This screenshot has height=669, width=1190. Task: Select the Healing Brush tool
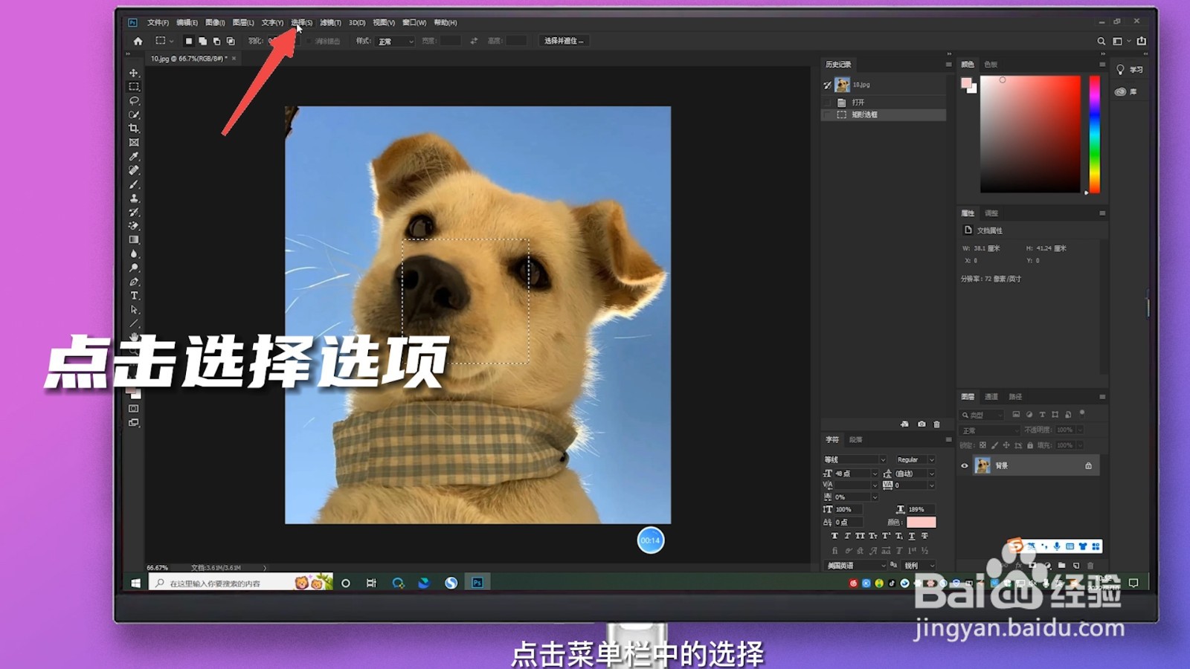[x=134, y=170]
